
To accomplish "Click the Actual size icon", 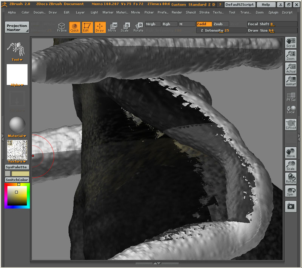I will 291,68.
